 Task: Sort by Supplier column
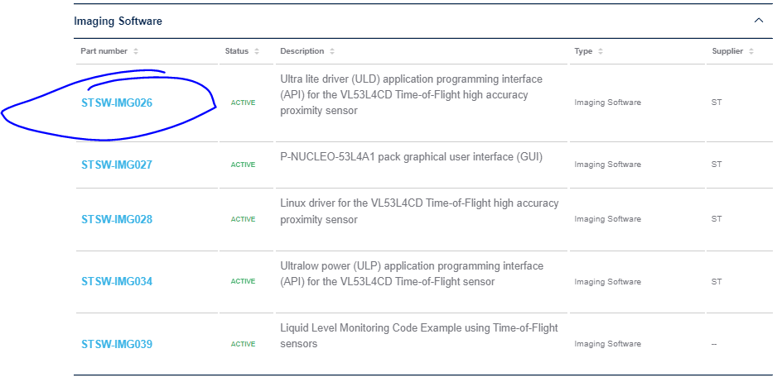[x=751, y=51]
